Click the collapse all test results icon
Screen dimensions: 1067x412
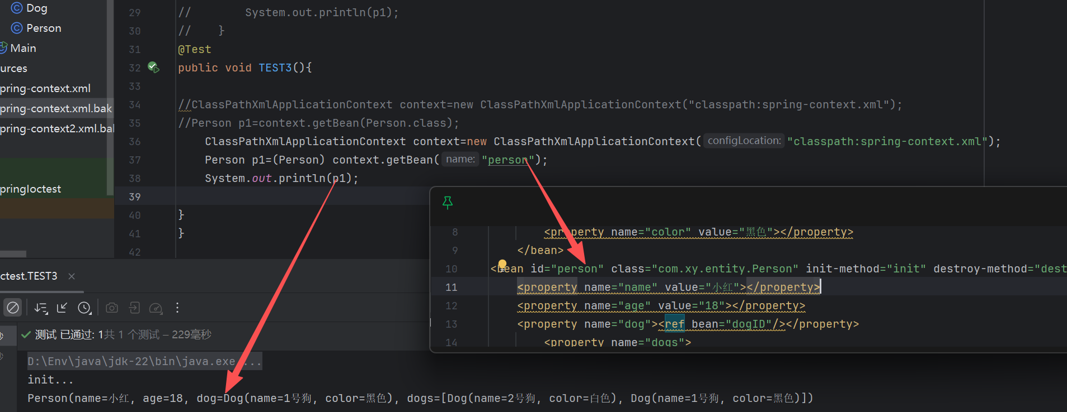pos(62,308)
